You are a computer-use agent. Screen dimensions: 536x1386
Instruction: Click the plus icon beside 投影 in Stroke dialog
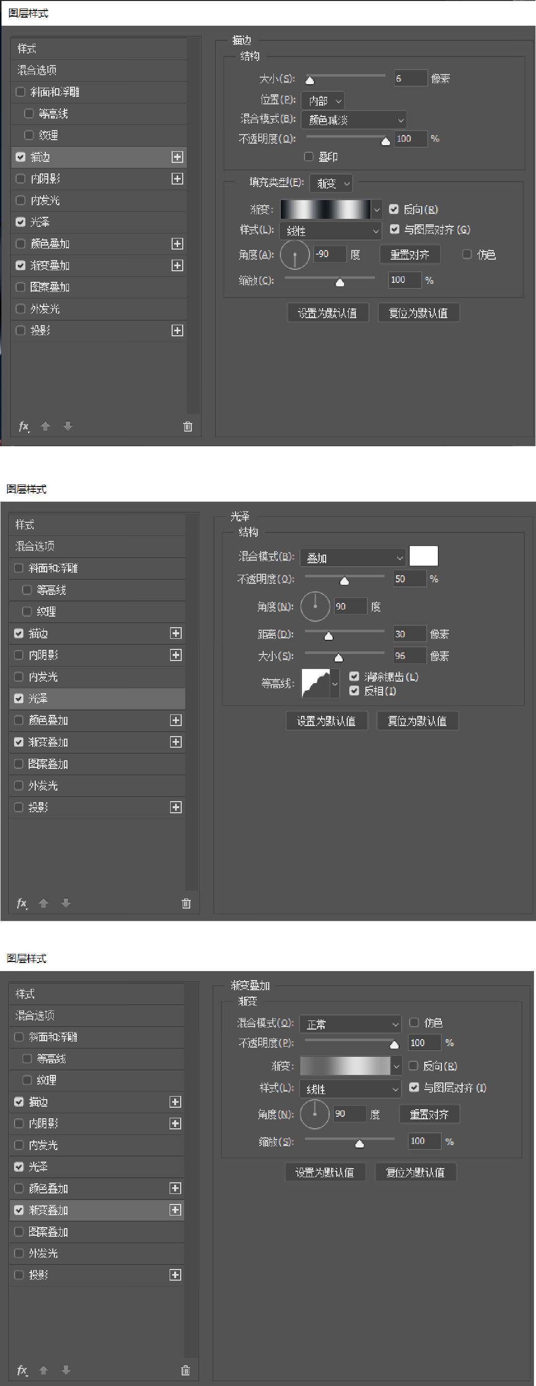coord(177,330)
